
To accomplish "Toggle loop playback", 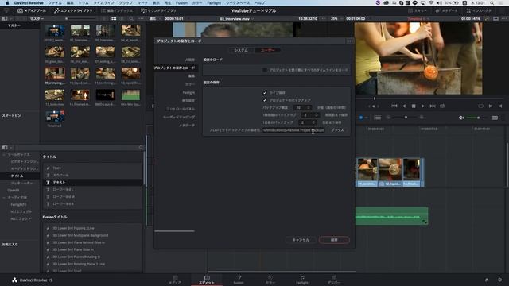I will 442,106.
